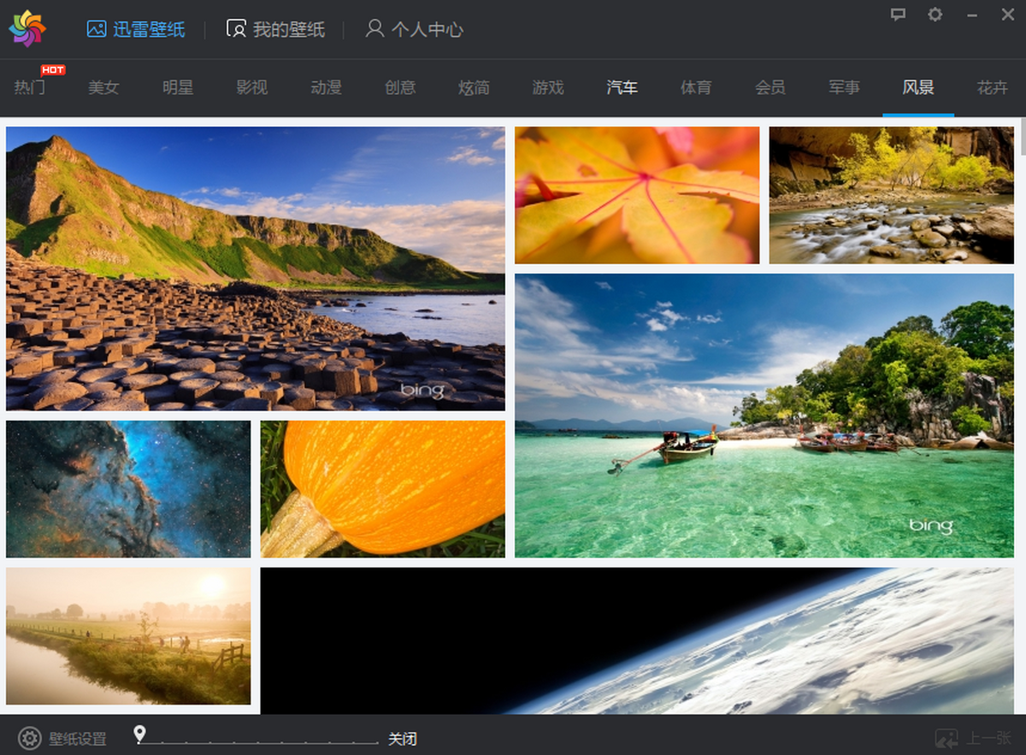The height and width of the screenshot is (755, 1026).
Task: Switch to 我的壁纸 section
Action: [x=275, y=29]
